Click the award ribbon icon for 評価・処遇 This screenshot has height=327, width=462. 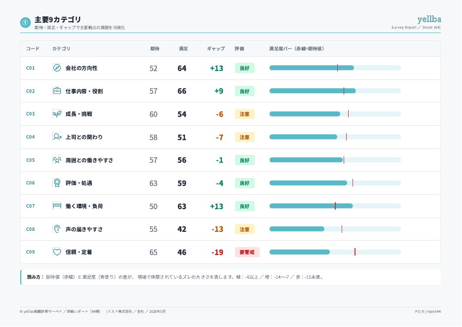(x=57, y=183)
